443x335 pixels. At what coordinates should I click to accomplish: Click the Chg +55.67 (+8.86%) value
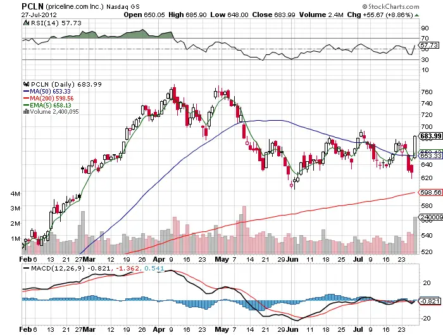(x=380, y=15)
